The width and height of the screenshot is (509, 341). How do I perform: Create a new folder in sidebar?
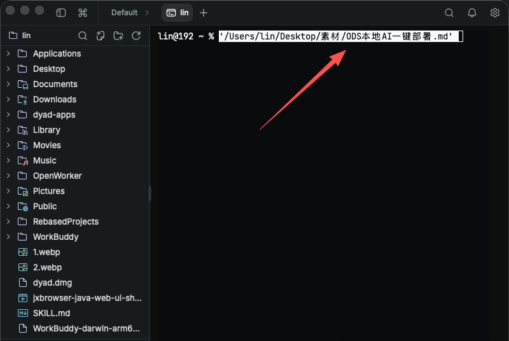point(118,36)
